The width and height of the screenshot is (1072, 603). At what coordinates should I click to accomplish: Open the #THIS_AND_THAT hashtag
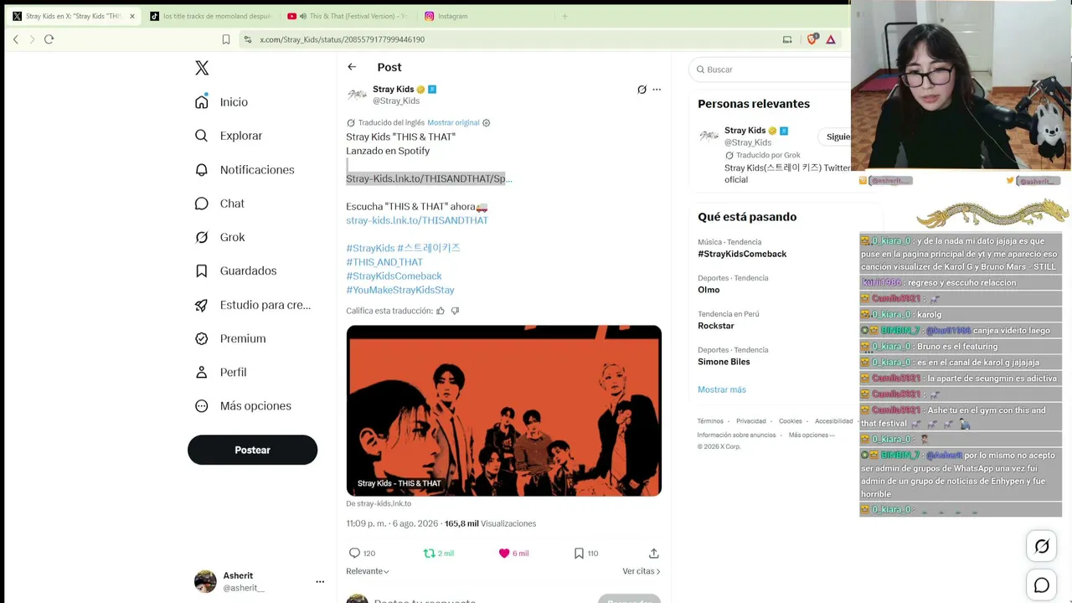[x=384, y=262]
